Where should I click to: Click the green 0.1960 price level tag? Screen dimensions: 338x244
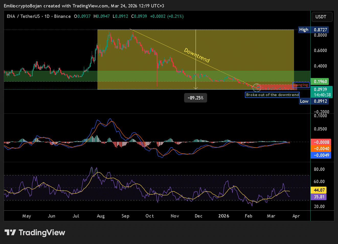click(x=320, y=82)
